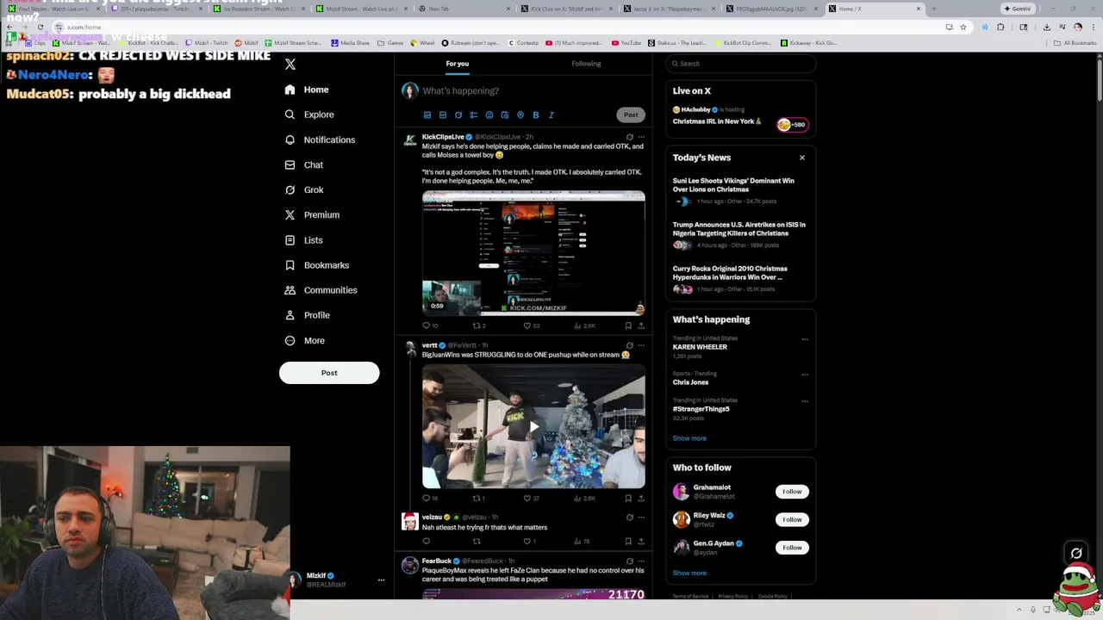1103x620 pixels.
Task: Open YouTube bookmark in bookmarks bar
Action: pos(627,43)
